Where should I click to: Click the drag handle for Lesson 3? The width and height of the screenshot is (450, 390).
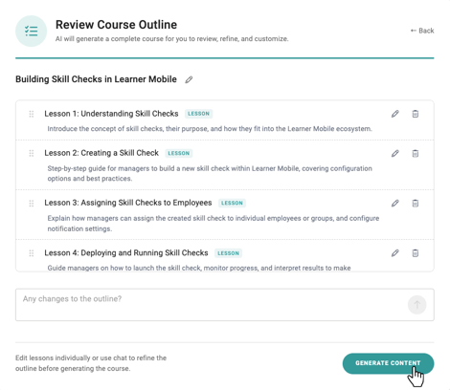[x=32, y=203]
